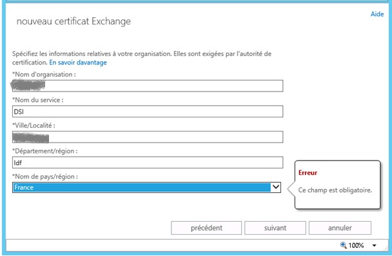Follow the En savoir davantage link
The width and height of the screenshot is (392, 256).
click(78, 63)
